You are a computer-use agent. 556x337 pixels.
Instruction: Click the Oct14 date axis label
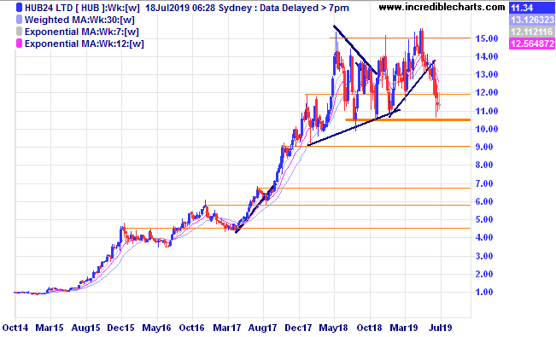pyautogui.click(x=15, y=328)
